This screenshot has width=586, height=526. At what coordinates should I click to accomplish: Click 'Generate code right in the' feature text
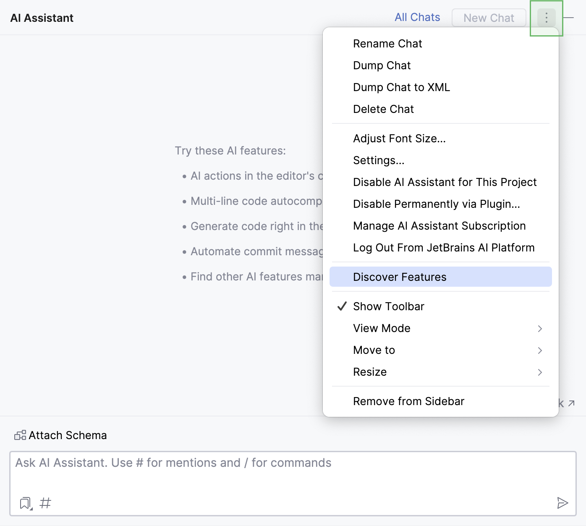256,226
